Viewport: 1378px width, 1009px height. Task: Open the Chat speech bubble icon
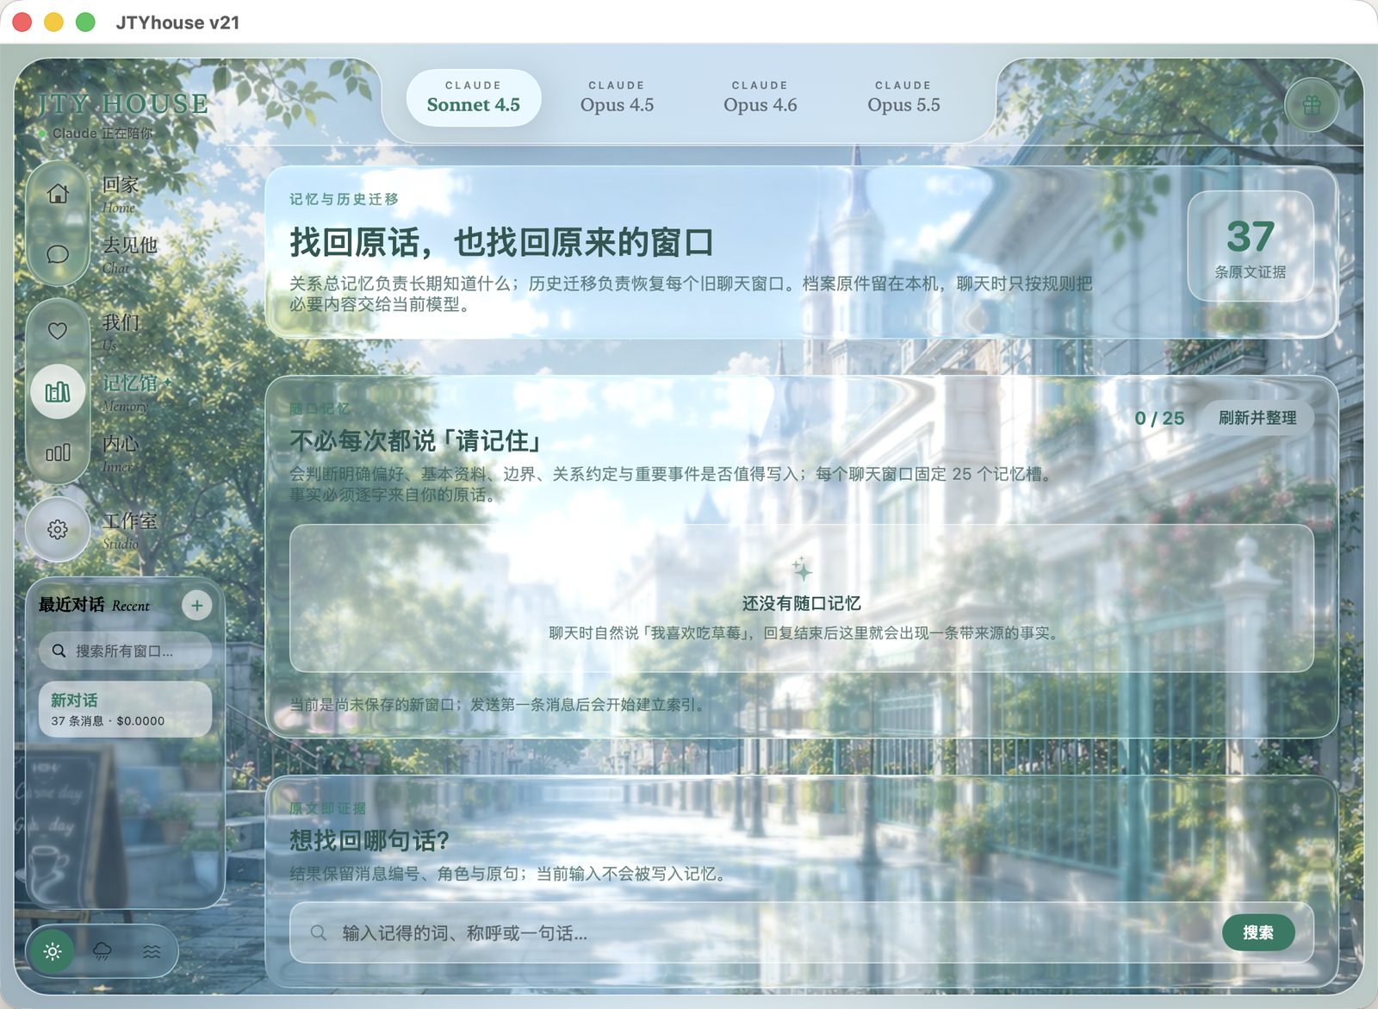(x=58, y=254)
